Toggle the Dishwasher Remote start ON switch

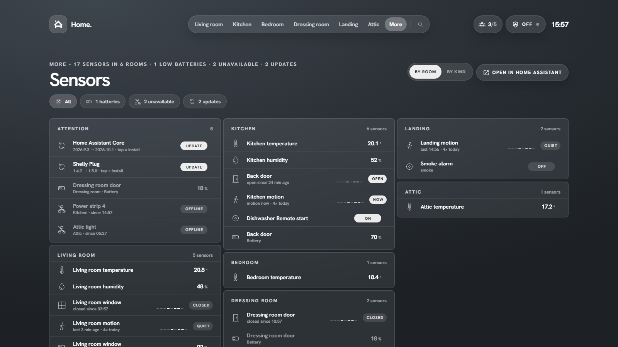coord(368,218)
